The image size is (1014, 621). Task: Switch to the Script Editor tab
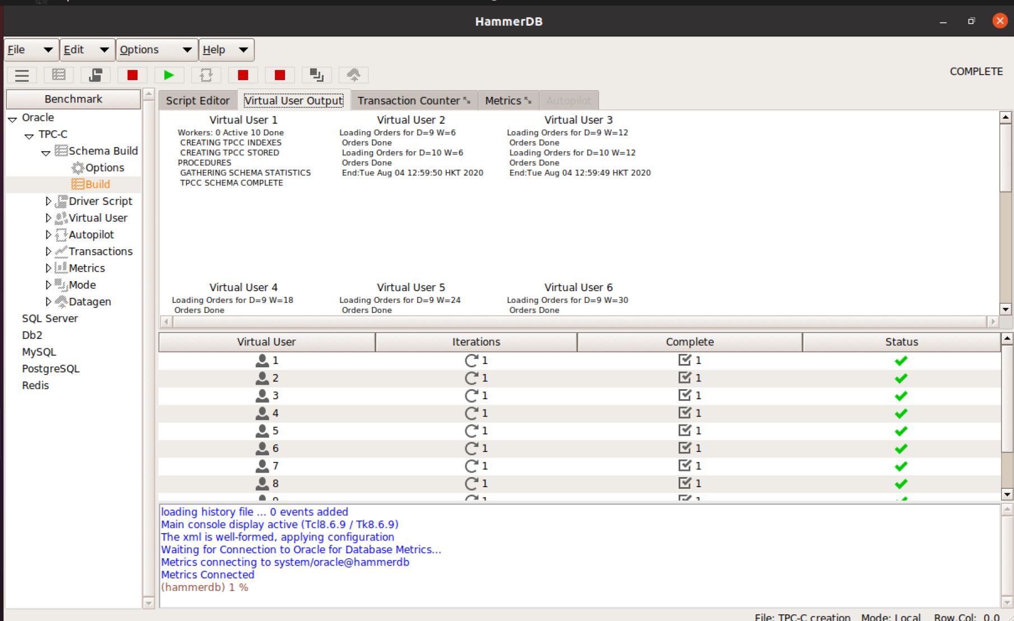tap(198, 101)
